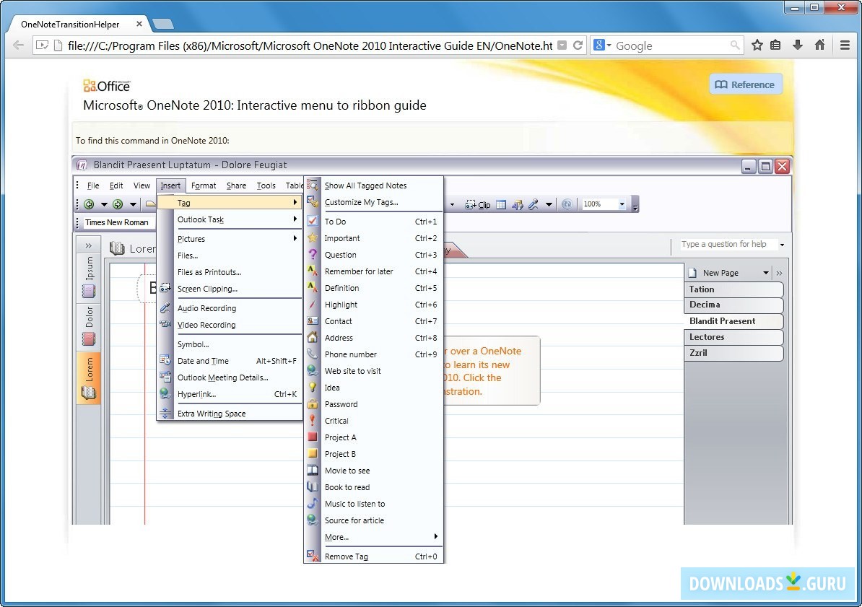This screenshot has height=607, width=862.
Task: Open the 100% zoom level dropdown
Action: click(604, 204)
